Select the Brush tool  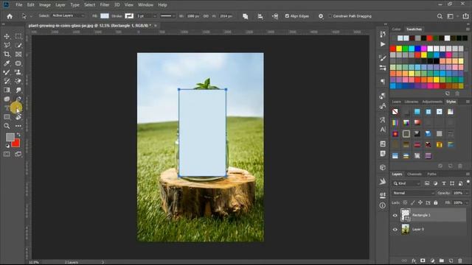click(x=7, y=72)
